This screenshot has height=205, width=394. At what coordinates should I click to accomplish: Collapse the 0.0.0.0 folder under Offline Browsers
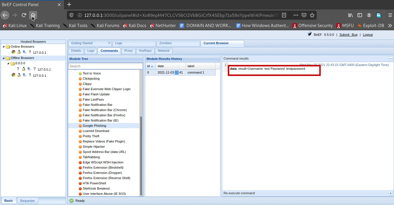pyautogui.click(x=8, y=63)
